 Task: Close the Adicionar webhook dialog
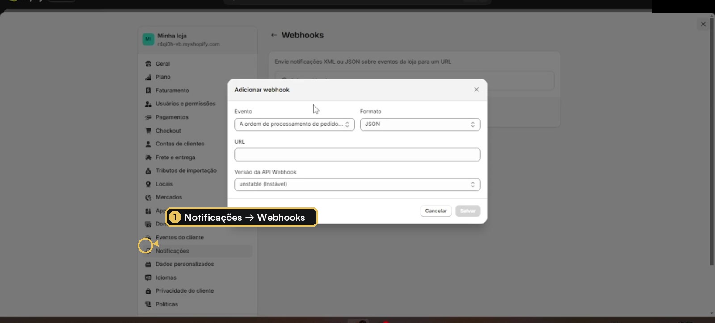pos(476,90)
